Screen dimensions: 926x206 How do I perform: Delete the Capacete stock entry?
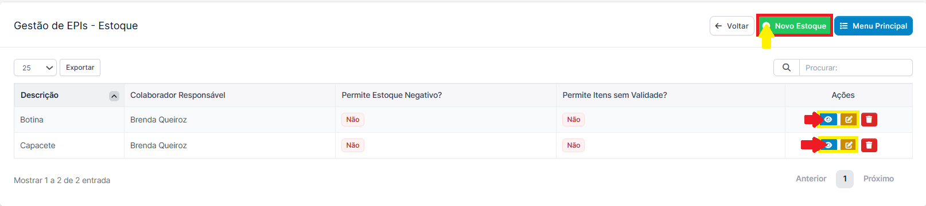coord(869,145)
